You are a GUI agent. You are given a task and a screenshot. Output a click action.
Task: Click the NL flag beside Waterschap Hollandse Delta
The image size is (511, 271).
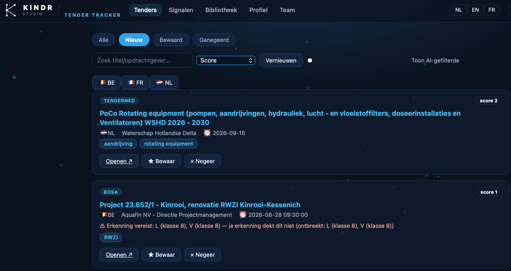click(x=103, y=133)
